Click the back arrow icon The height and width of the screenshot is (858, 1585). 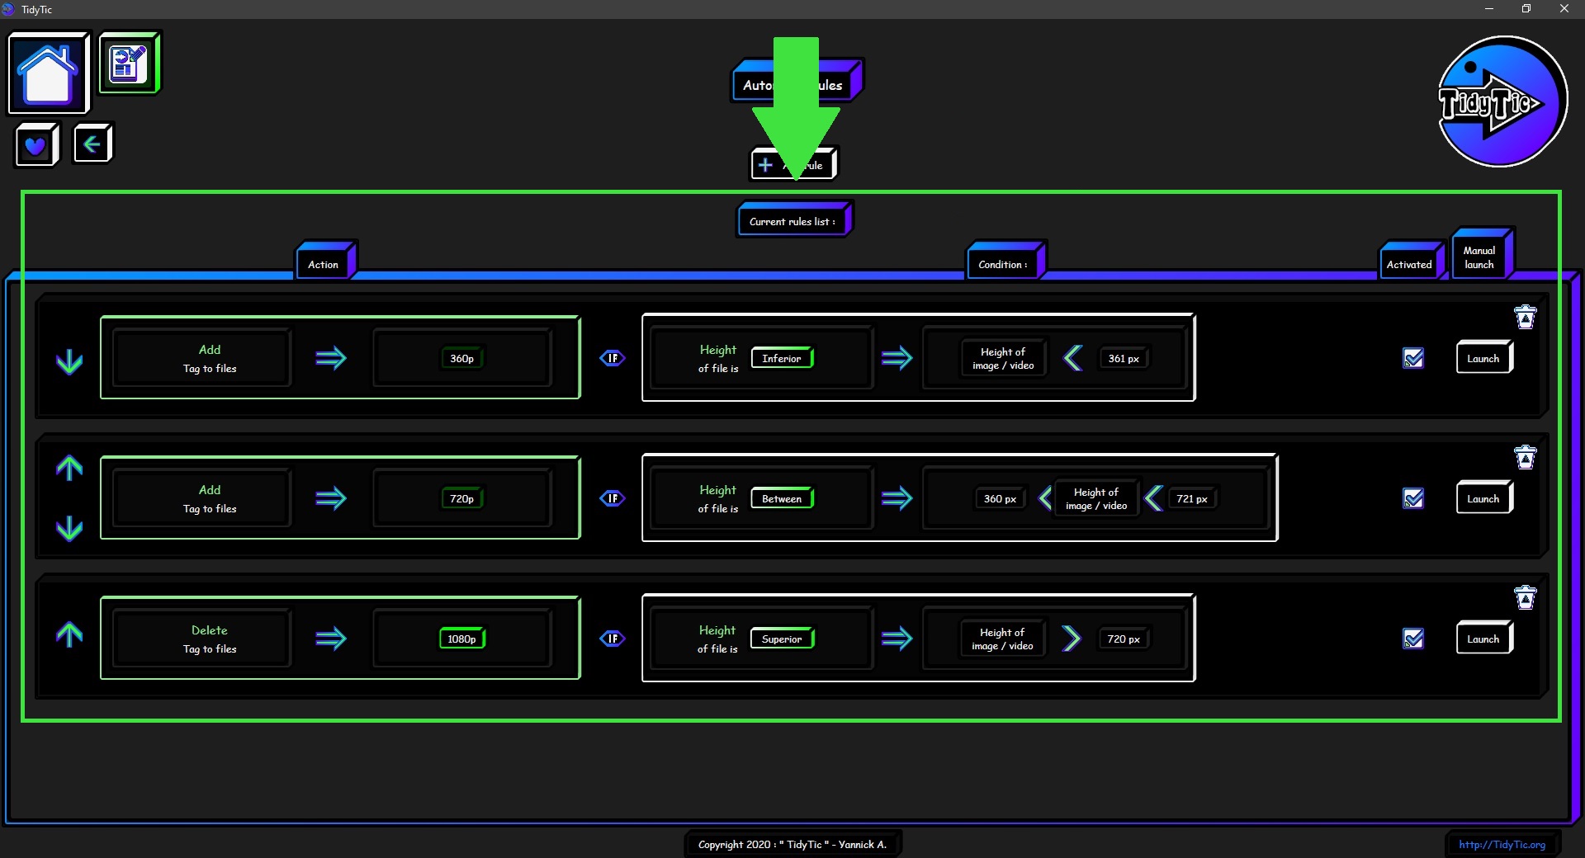92,144
